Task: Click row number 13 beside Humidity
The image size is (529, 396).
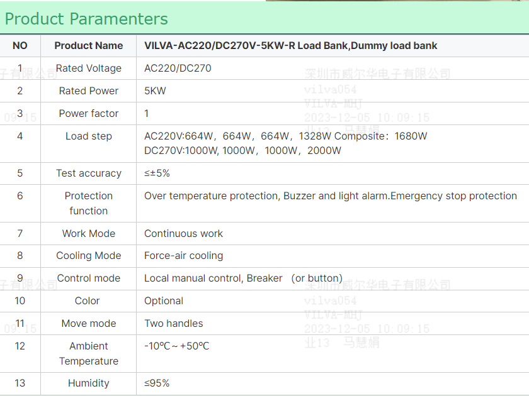Action: point(20,383)
